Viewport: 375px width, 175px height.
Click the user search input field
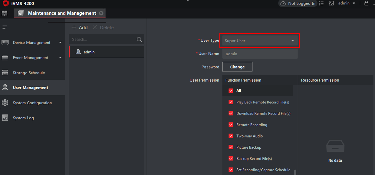coord(103,39)
